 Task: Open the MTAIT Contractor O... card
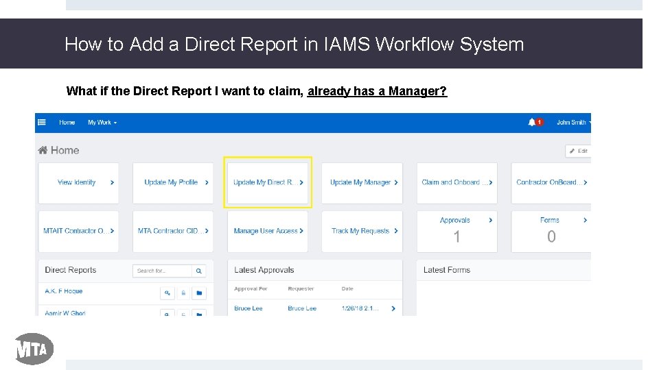[78, 232]
